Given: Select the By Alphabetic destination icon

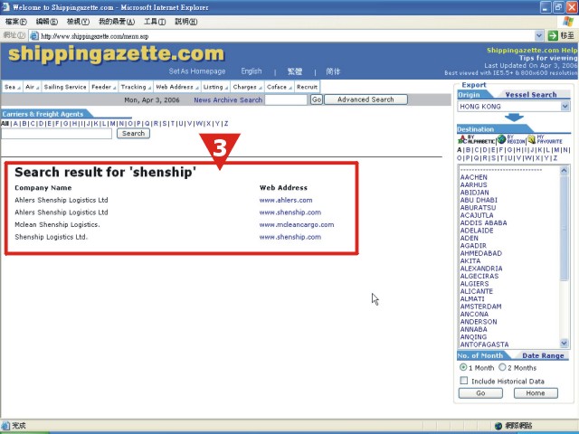Looking at the screenshot, I should tap(477, 139).
